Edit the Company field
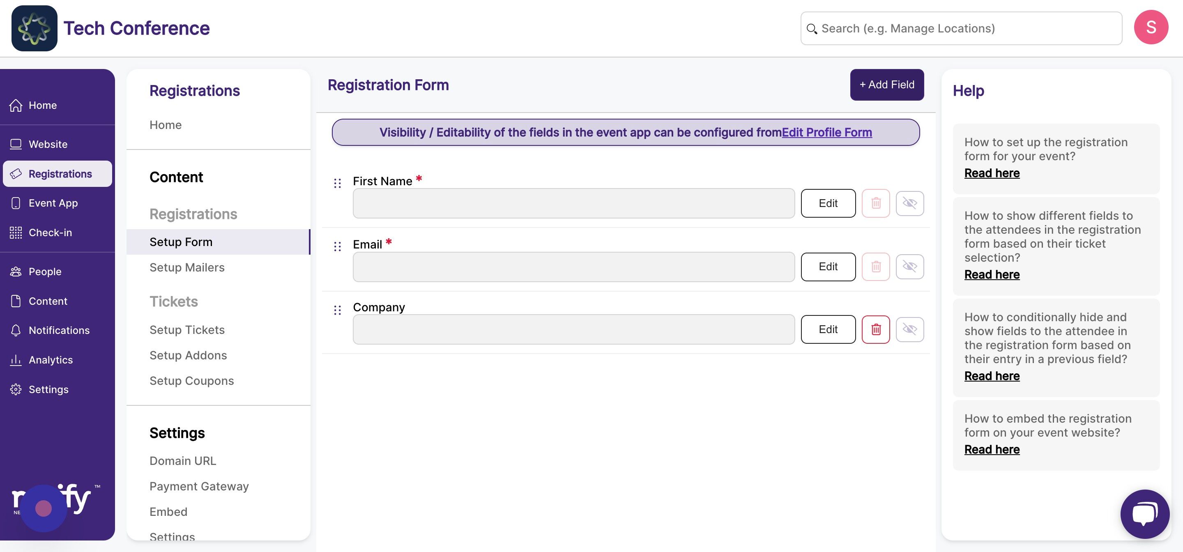This screenshot has height=552, width=1183. coord(828,329)
